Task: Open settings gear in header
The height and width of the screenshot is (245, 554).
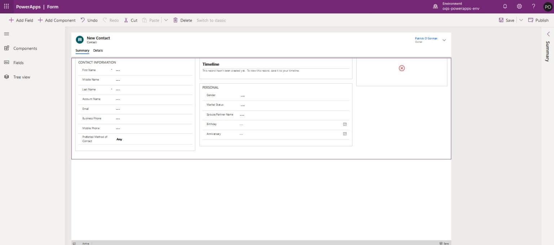Action: point(519,6)
